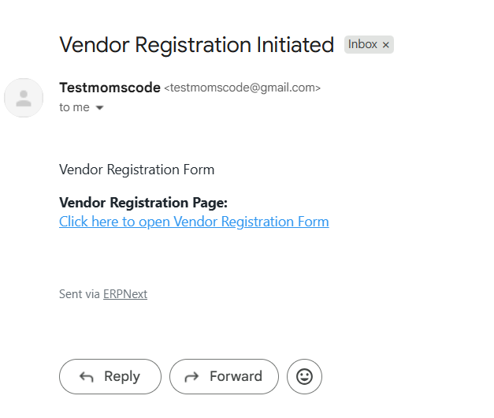
Task: Expand recipient details arrow beside "to me"
Action: click(99, 108)
